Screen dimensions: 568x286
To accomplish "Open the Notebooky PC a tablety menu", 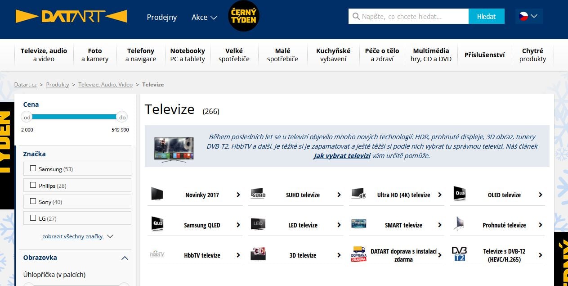I will click(x=188, y=54).
